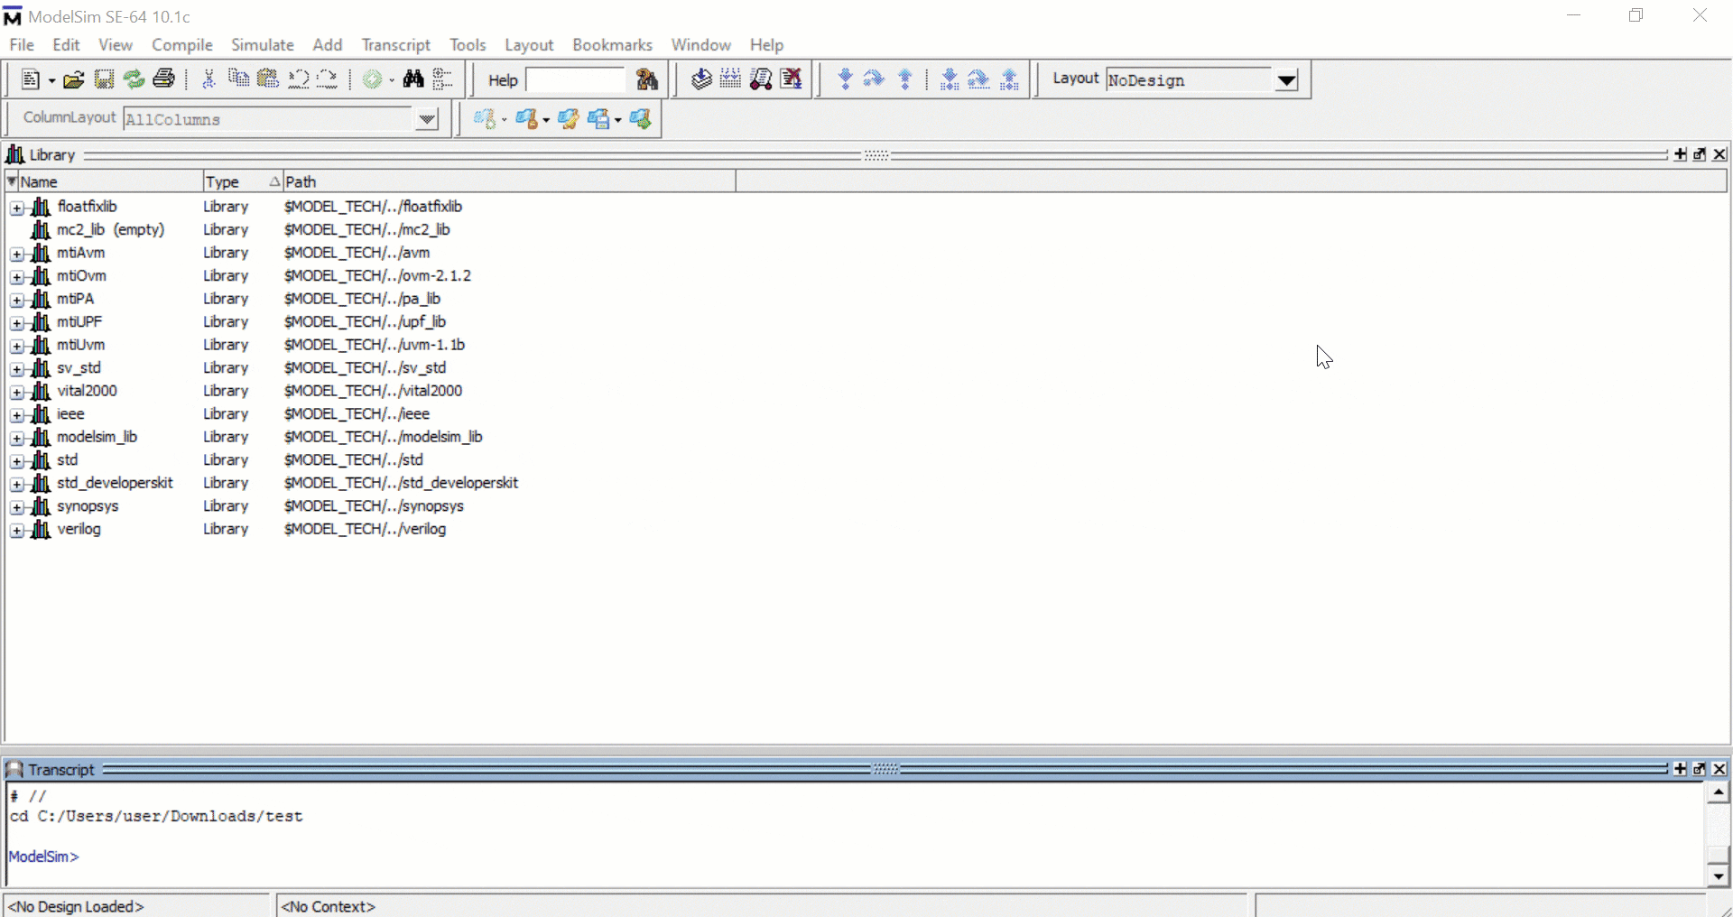
Task: Click the Copy icon in toolbar
Action: [x=238, y=79]
